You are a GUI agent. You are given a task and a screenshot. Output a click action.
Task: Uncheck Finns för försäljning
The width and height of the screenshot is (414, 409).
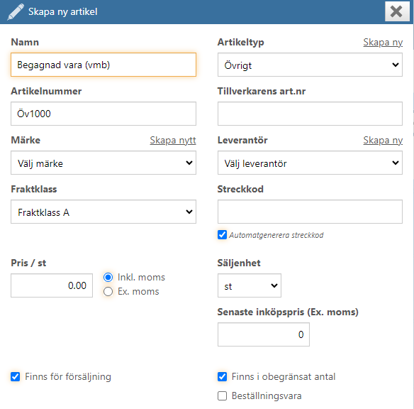tap(16, 376)
